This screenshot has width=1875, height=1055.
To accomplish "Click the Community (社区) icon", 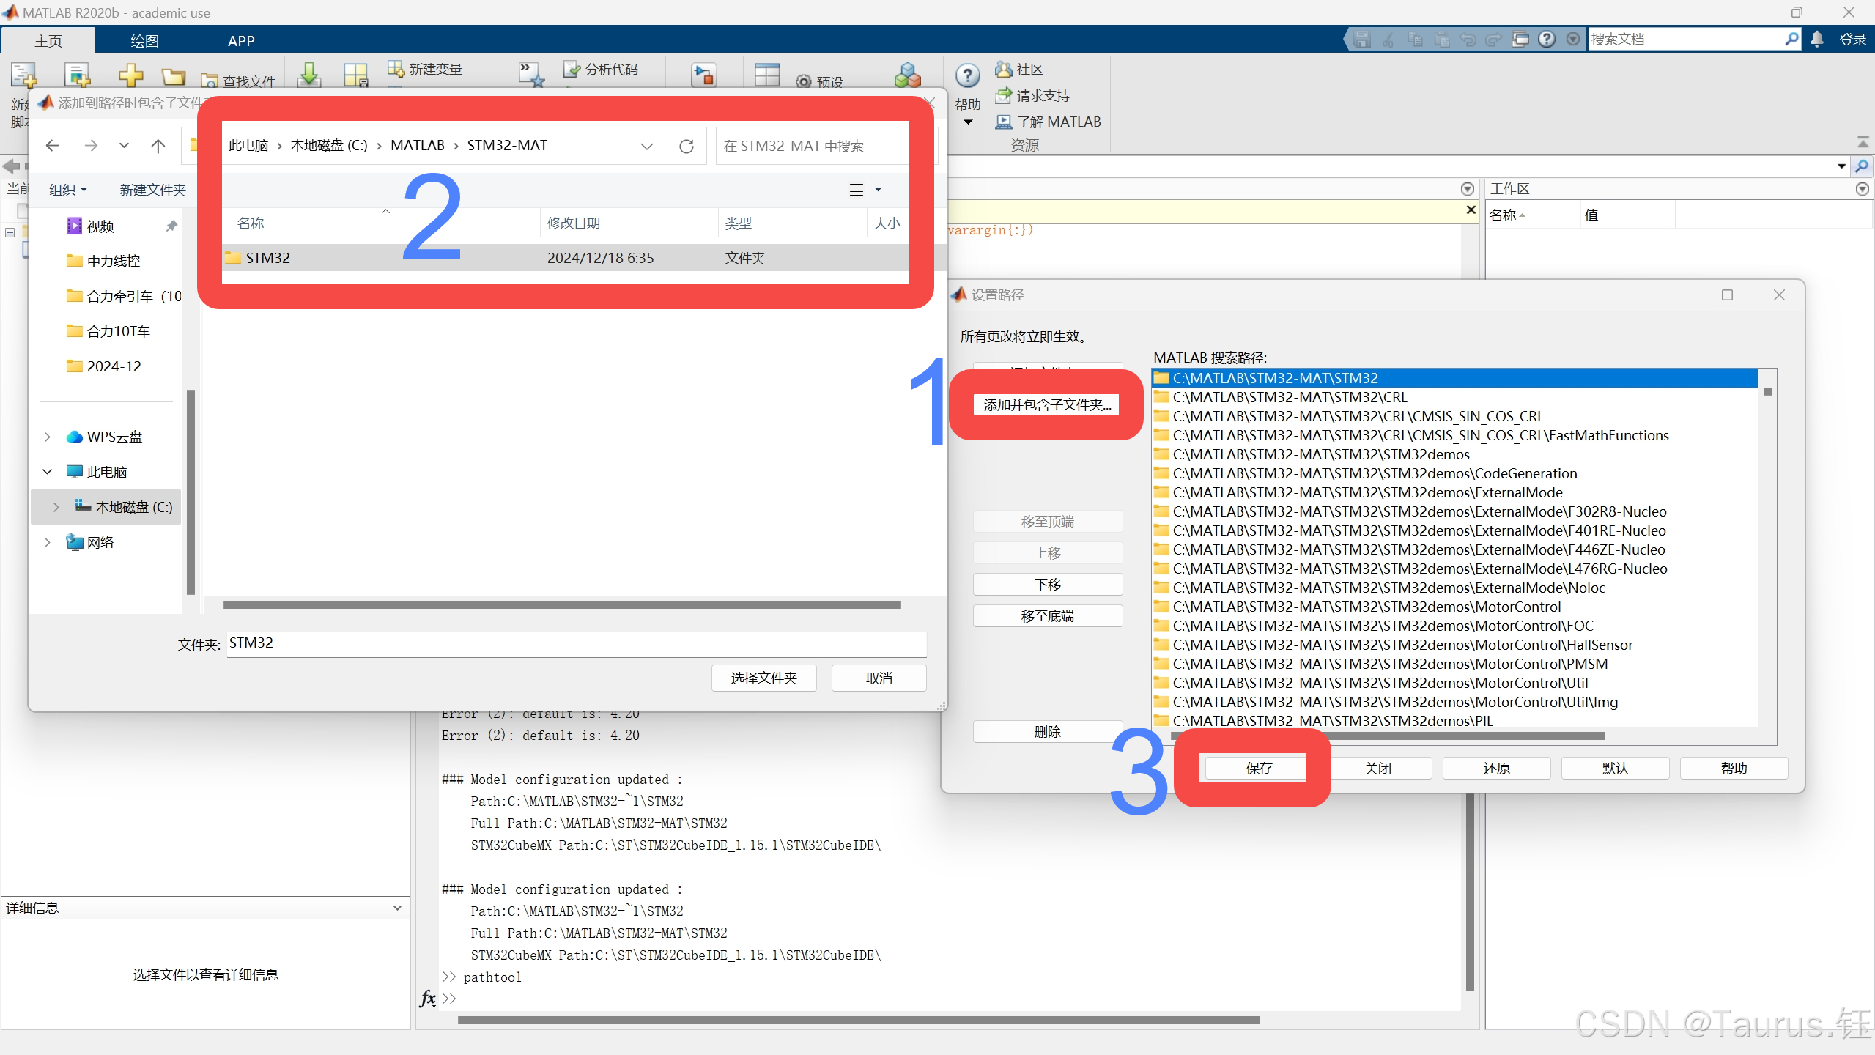I will 1003,69.
